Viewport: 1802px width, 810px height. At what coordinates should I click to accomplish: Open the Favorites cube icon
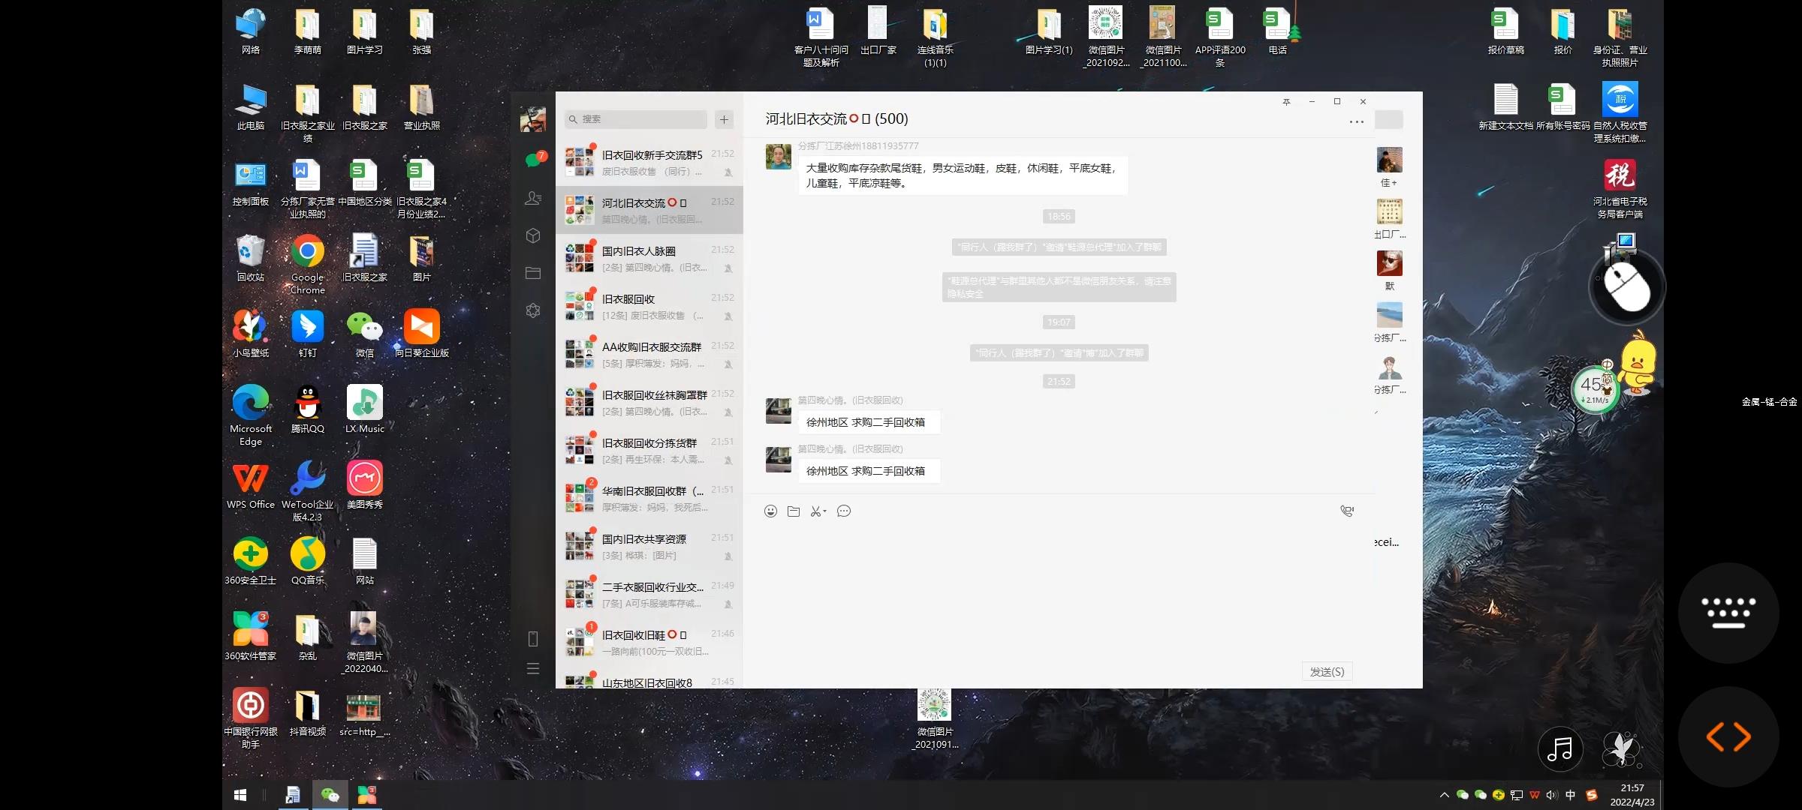[532, 235]
